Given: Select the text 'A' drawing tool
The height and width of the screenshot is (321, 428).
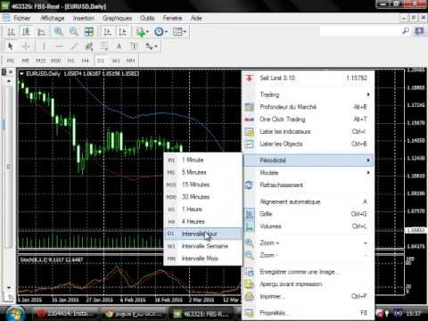Looking at the screenshot, I should 119,46.
